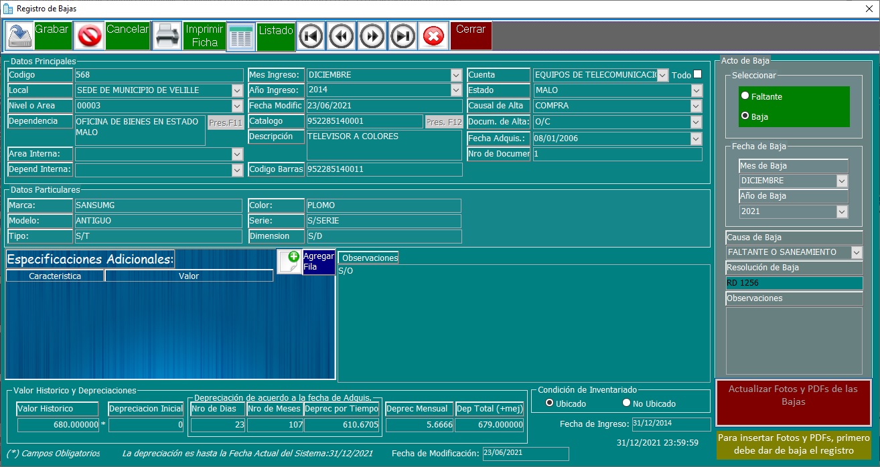This screenshot has height=467, width=880.
Task: Open the Mes Ingreso dropdown
Action: [456, 75]
